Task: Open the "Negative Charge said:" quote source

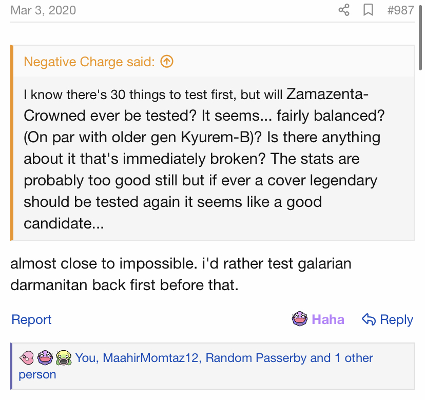Action: (89, 62)
